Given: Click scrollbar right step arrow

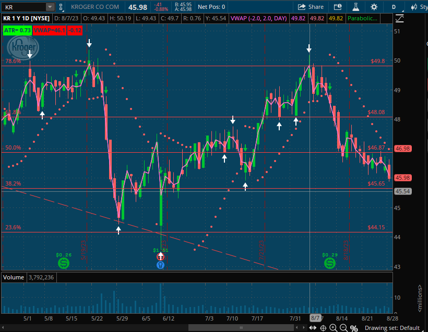Looking at the screenshot, I should 304,327.
